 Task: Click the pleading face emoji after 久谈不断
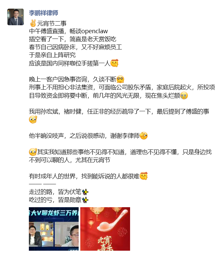click(120, 79)
